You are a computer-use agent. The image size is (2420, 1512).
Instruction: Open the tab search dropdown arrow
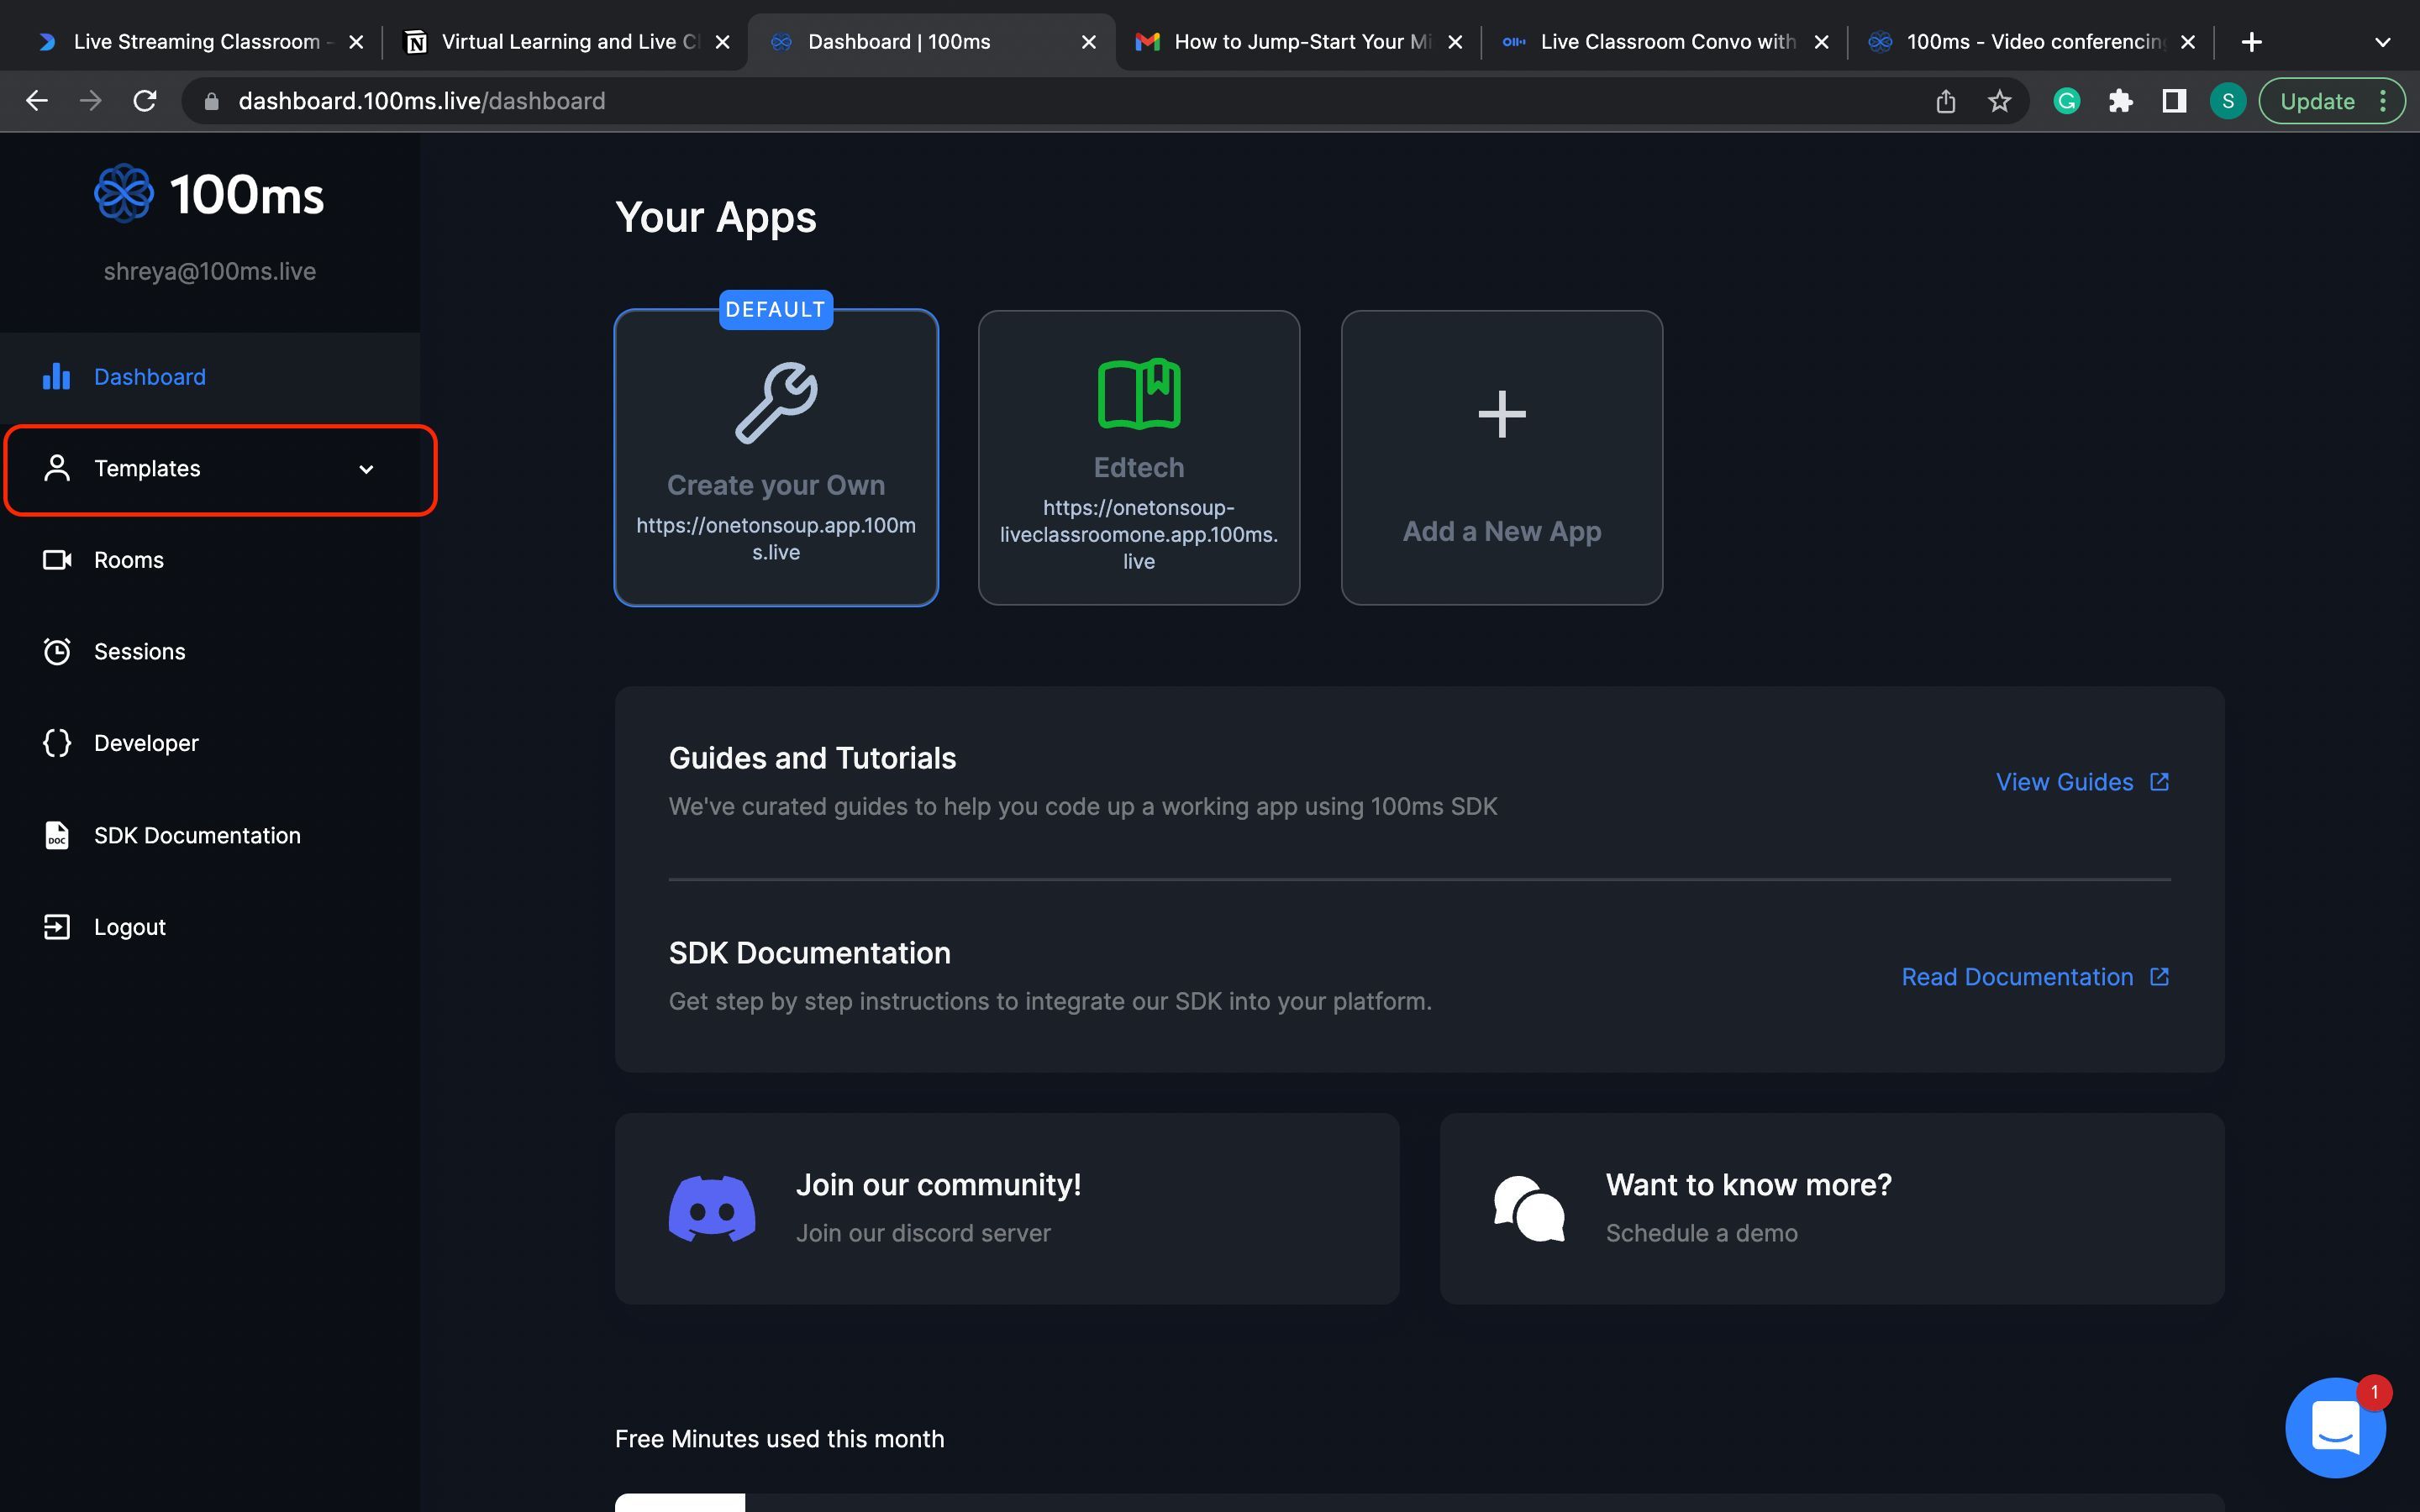[x=2382, y=42]
